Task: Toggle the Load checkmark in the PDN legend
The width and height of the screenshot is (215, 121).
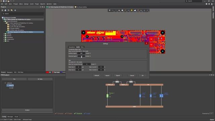Action: (85, 114)
